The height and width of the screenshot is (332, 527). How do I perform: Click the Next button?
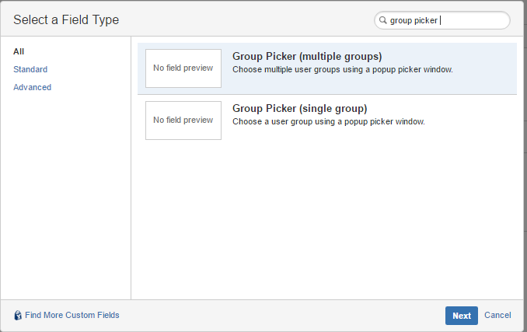click(x=462, y=316)
